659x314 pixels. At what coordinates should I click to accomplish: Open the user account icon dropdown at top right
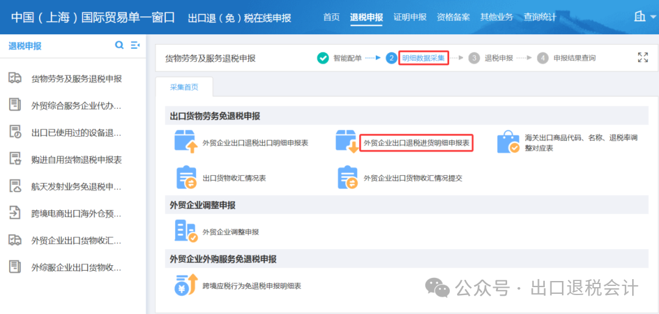640,16
